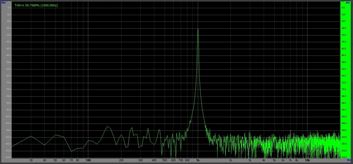Click the 200 frequency axis label
Screen dimensions: 353x164
point(121,160)
